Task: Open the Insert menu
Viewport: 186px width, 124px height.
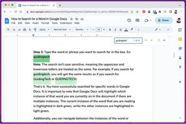Action: (x=36, y=23)
